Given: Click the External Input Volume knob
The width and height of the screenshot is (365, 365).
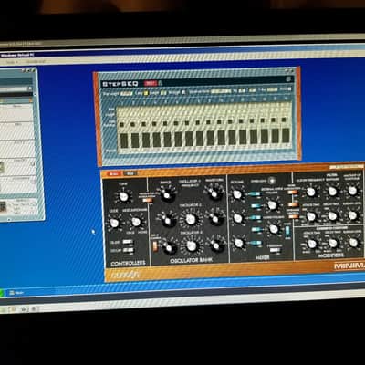Looking at the screenshot, I should point(272,205).
